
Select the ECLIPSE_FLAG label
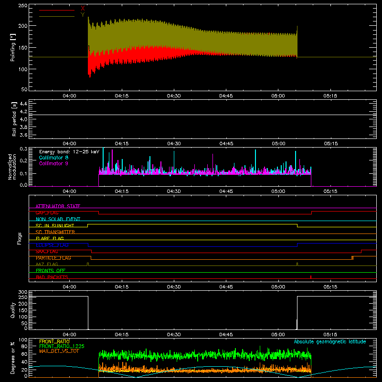click(52, 245)
